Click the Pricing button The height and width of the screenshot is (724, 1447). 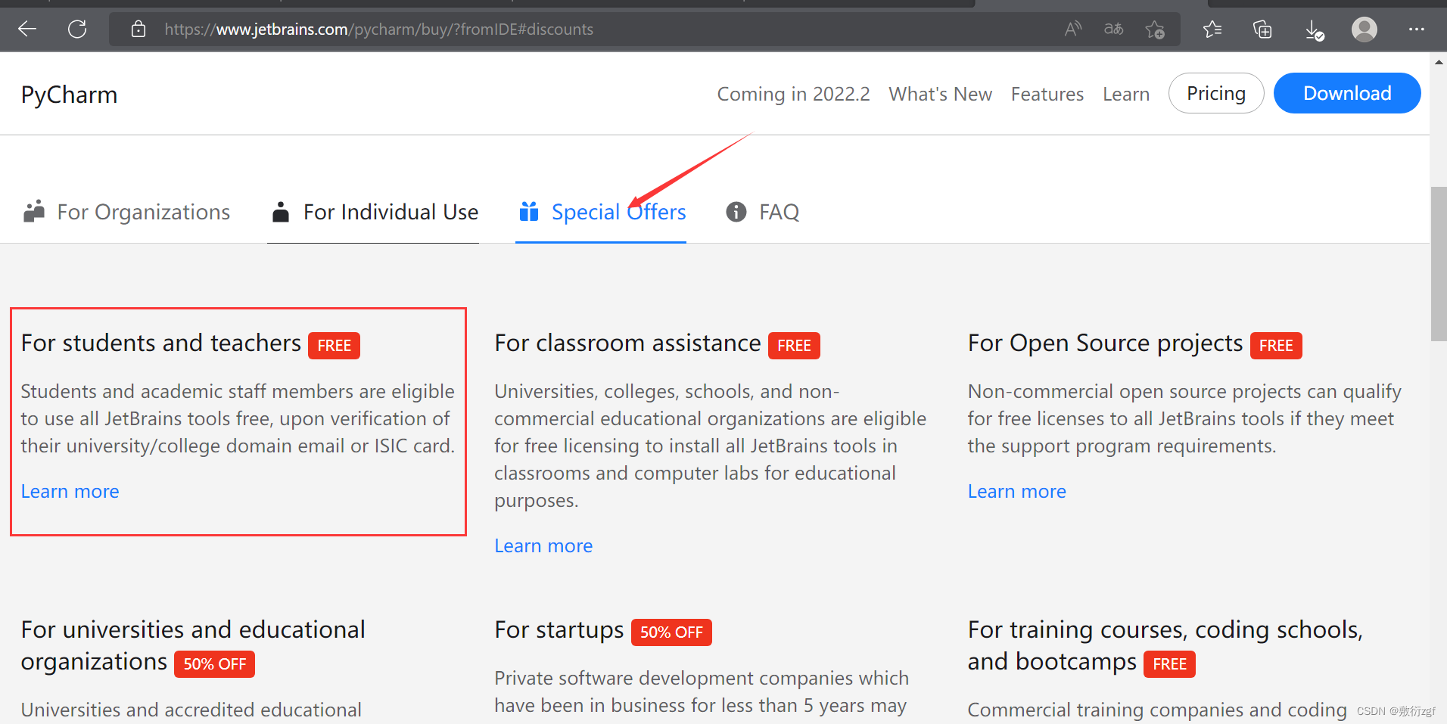click(1216, 93)
